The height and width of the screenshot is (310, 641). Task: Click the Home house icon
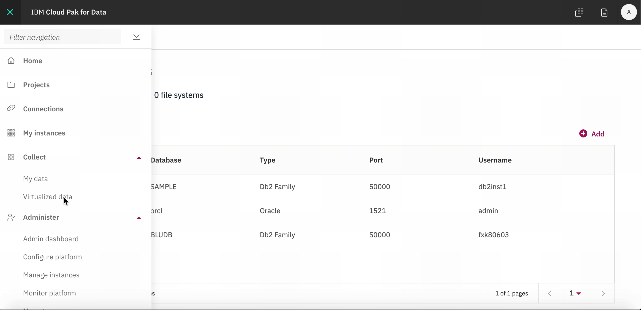coord(11,61)
